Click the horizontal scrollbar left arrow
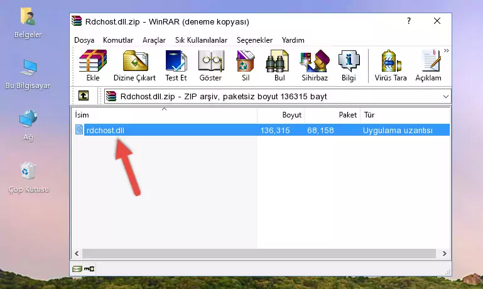Viewport: 483px width, 289px height. [77, 254]
